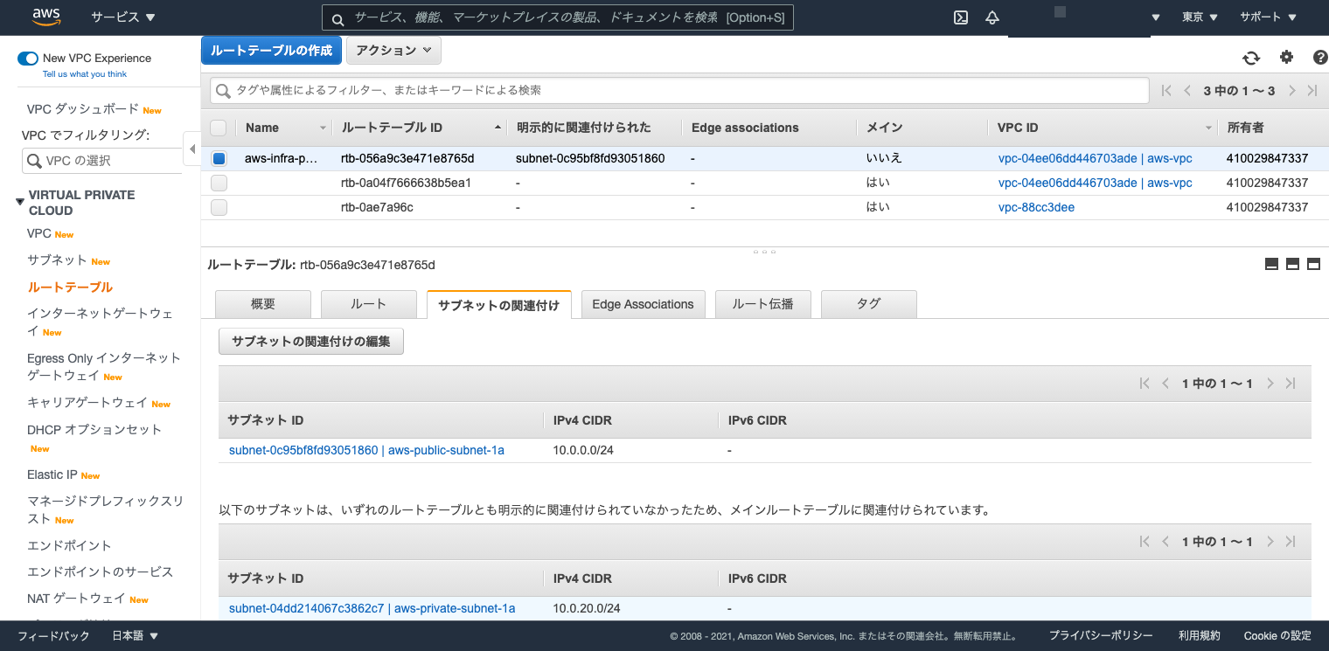Open the help question mark icon
The image size is (1329, 651).
(1320, 58)
